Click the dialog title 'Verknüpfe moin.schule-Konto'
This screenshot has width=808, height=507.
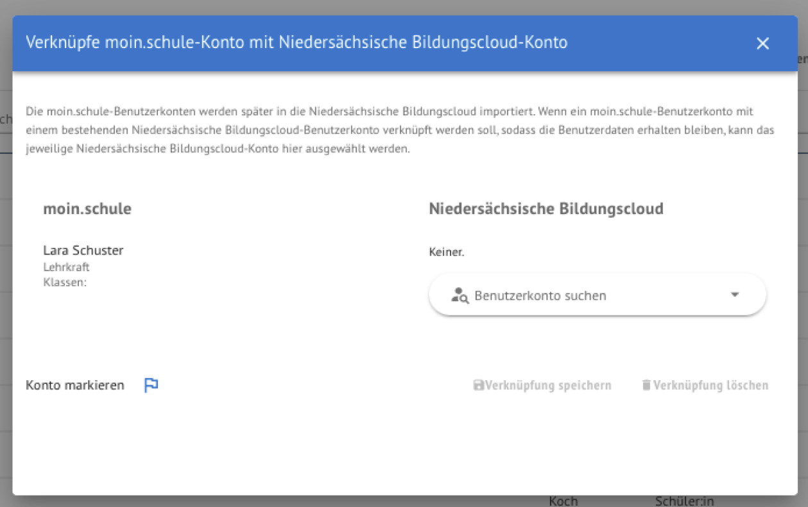point(296,43)
